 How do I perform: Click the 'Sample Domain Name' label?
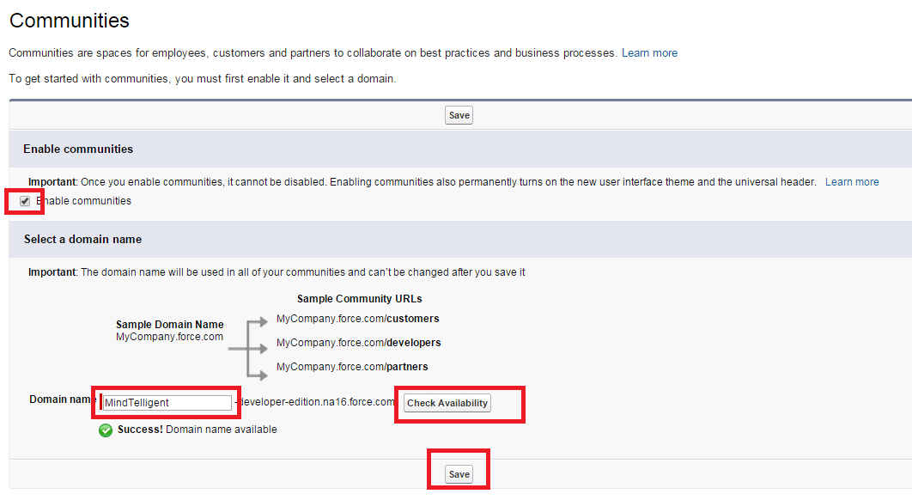pyautogui.click(x=170, y=325)
